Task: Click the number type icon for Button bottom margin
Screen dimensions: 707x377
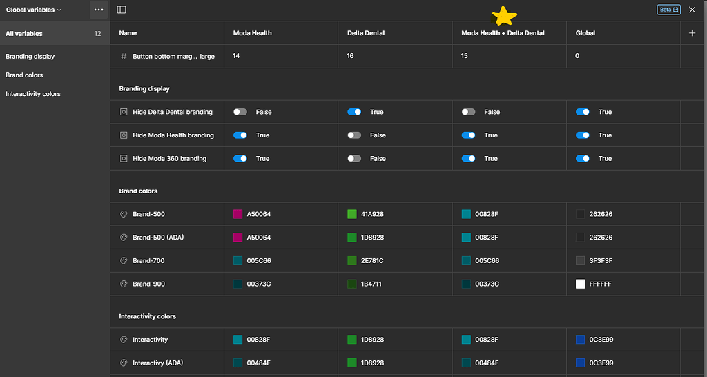Action: [x=124, y=56]
